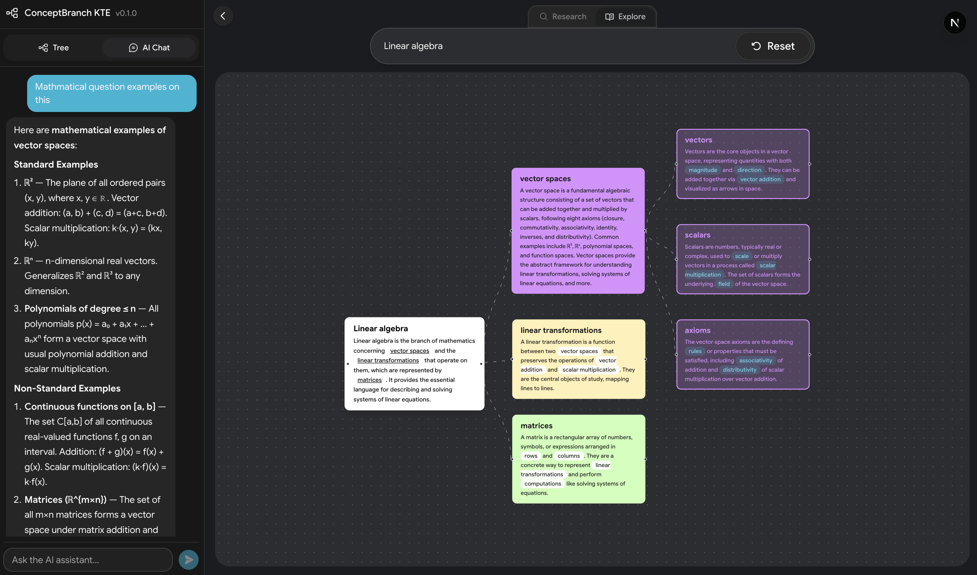Select the Explore mode tab

626,17
